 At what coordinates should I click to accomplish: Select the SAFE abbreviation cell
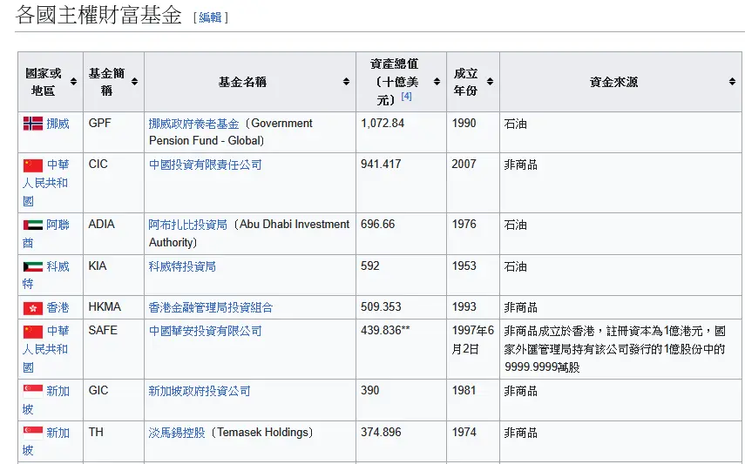(113, 349)
